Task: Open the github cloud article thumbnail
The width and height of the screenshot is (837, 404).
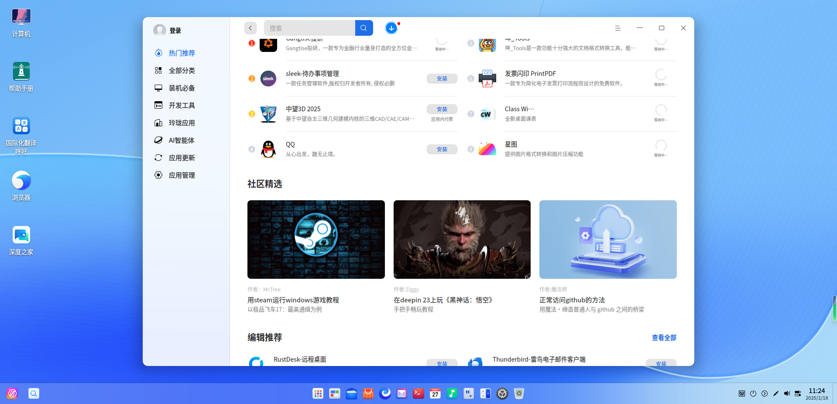Action: coord(608,240)
